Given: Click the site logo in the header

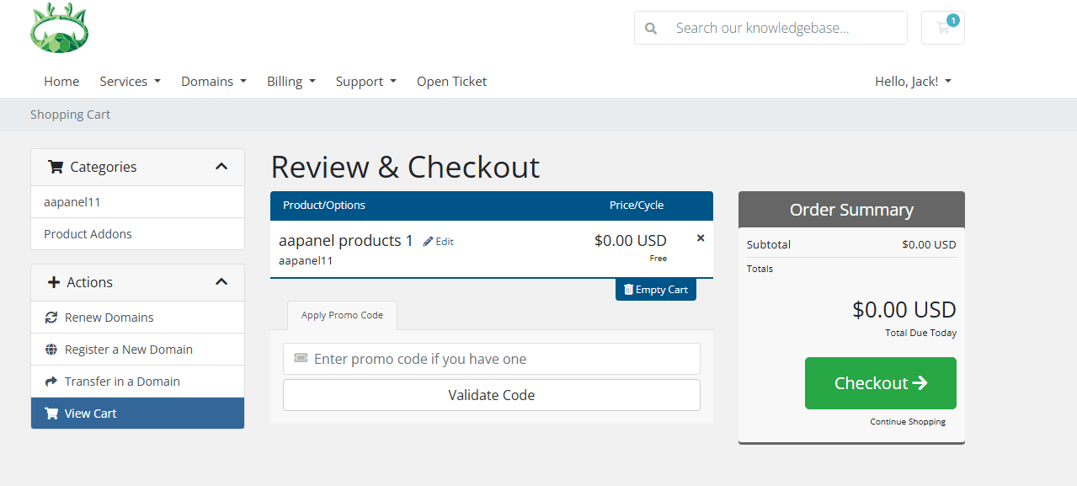Looking at the screenshot, I should pos(59,28).
